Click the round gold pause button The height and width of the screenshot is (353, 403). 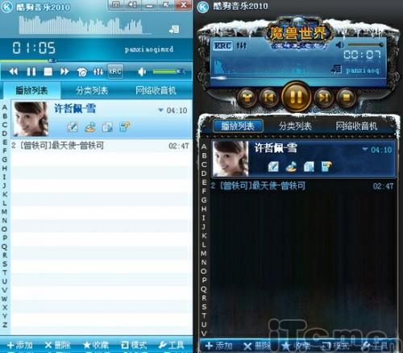click(x=297, y=97)
